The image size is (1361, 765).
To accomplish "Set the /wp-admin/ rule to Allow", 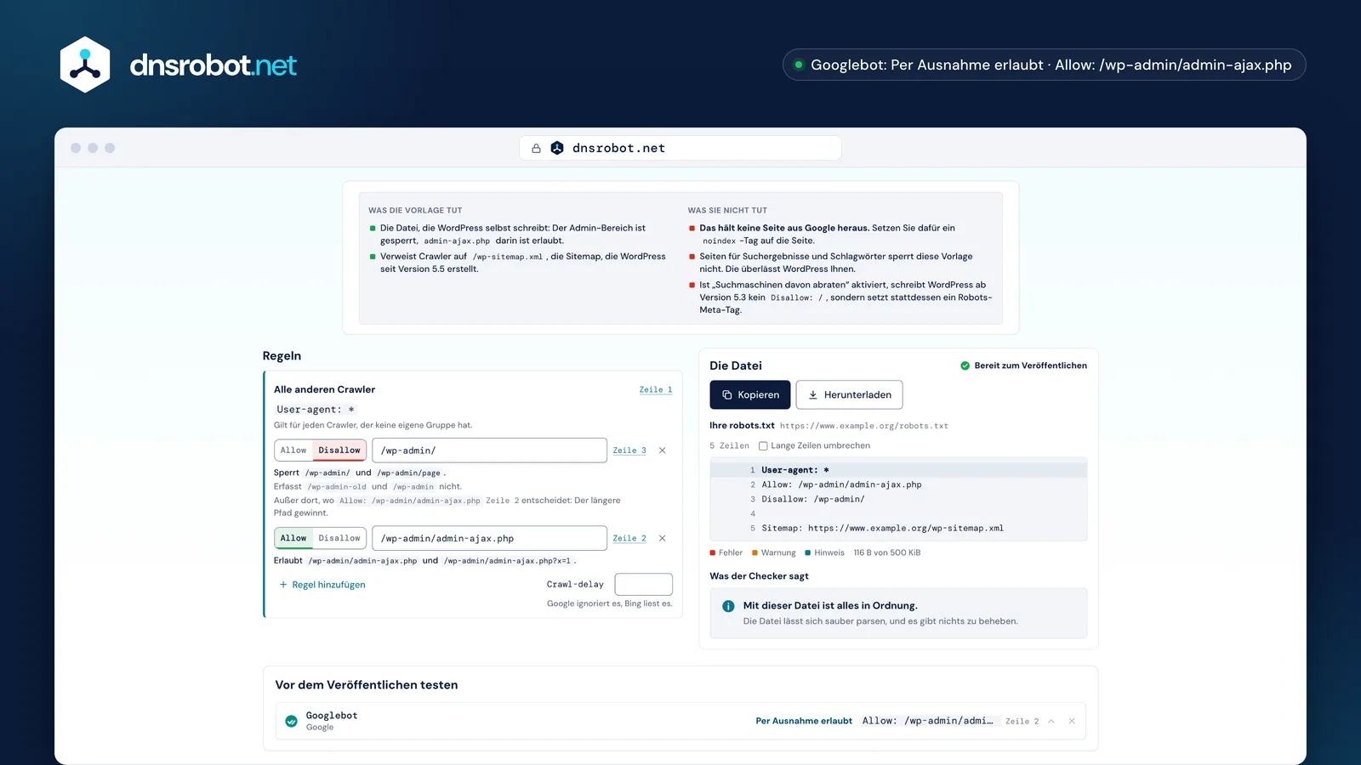I will tap(293, 450).
